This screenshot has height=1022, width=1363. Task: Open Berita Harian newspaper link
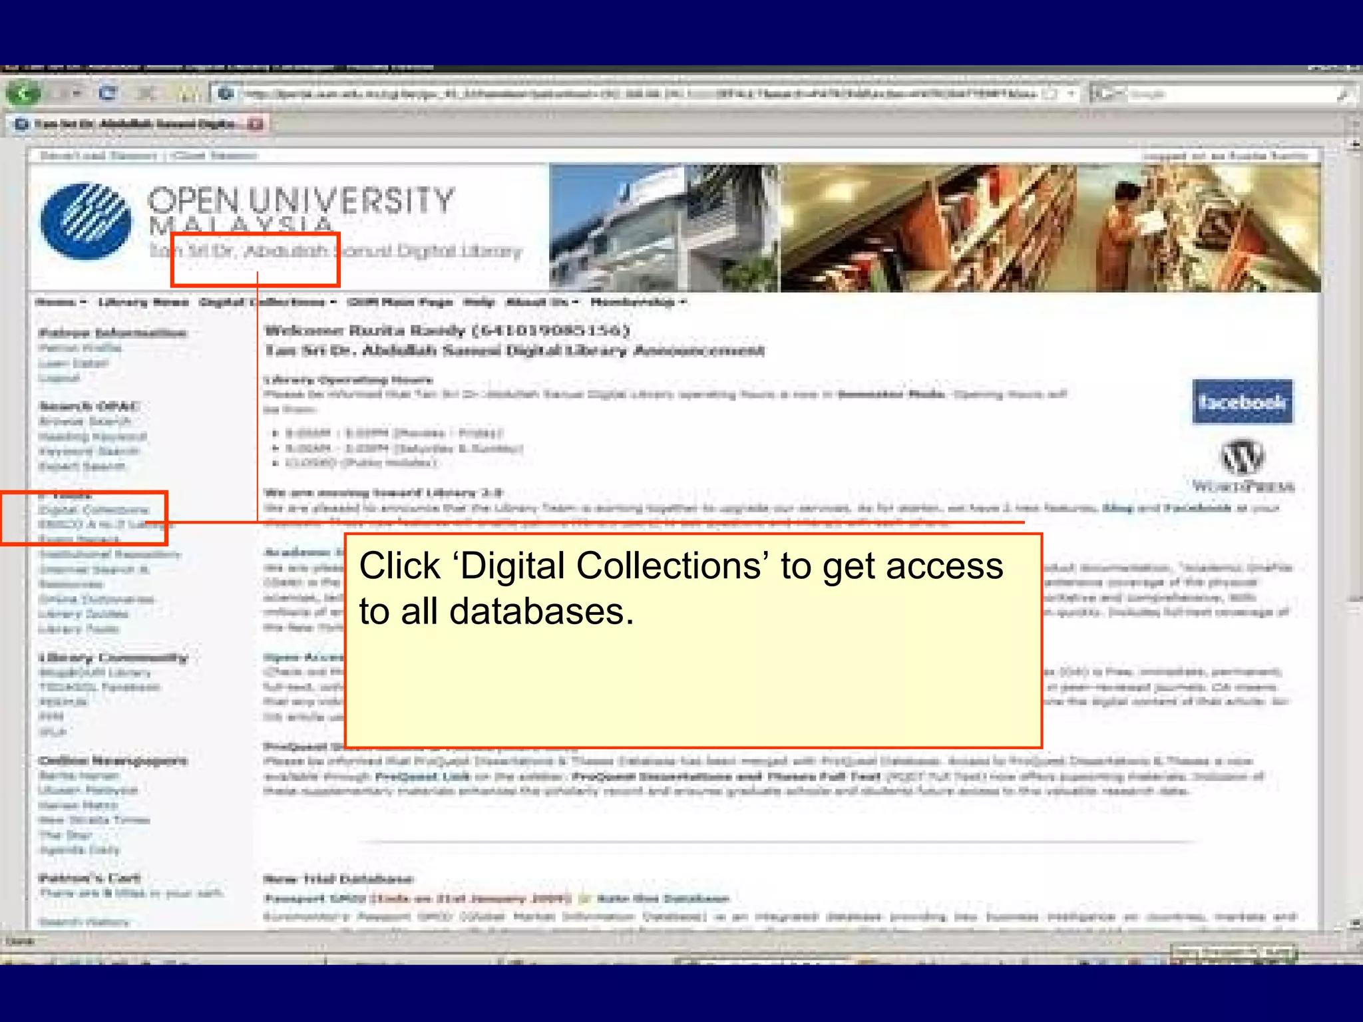(x=79, y=775)
